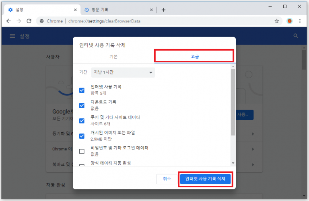Uncheck 캐시된 이미지 또는 파일 checkbox
This screenshot has height=201, width=309.
point(82,136)
